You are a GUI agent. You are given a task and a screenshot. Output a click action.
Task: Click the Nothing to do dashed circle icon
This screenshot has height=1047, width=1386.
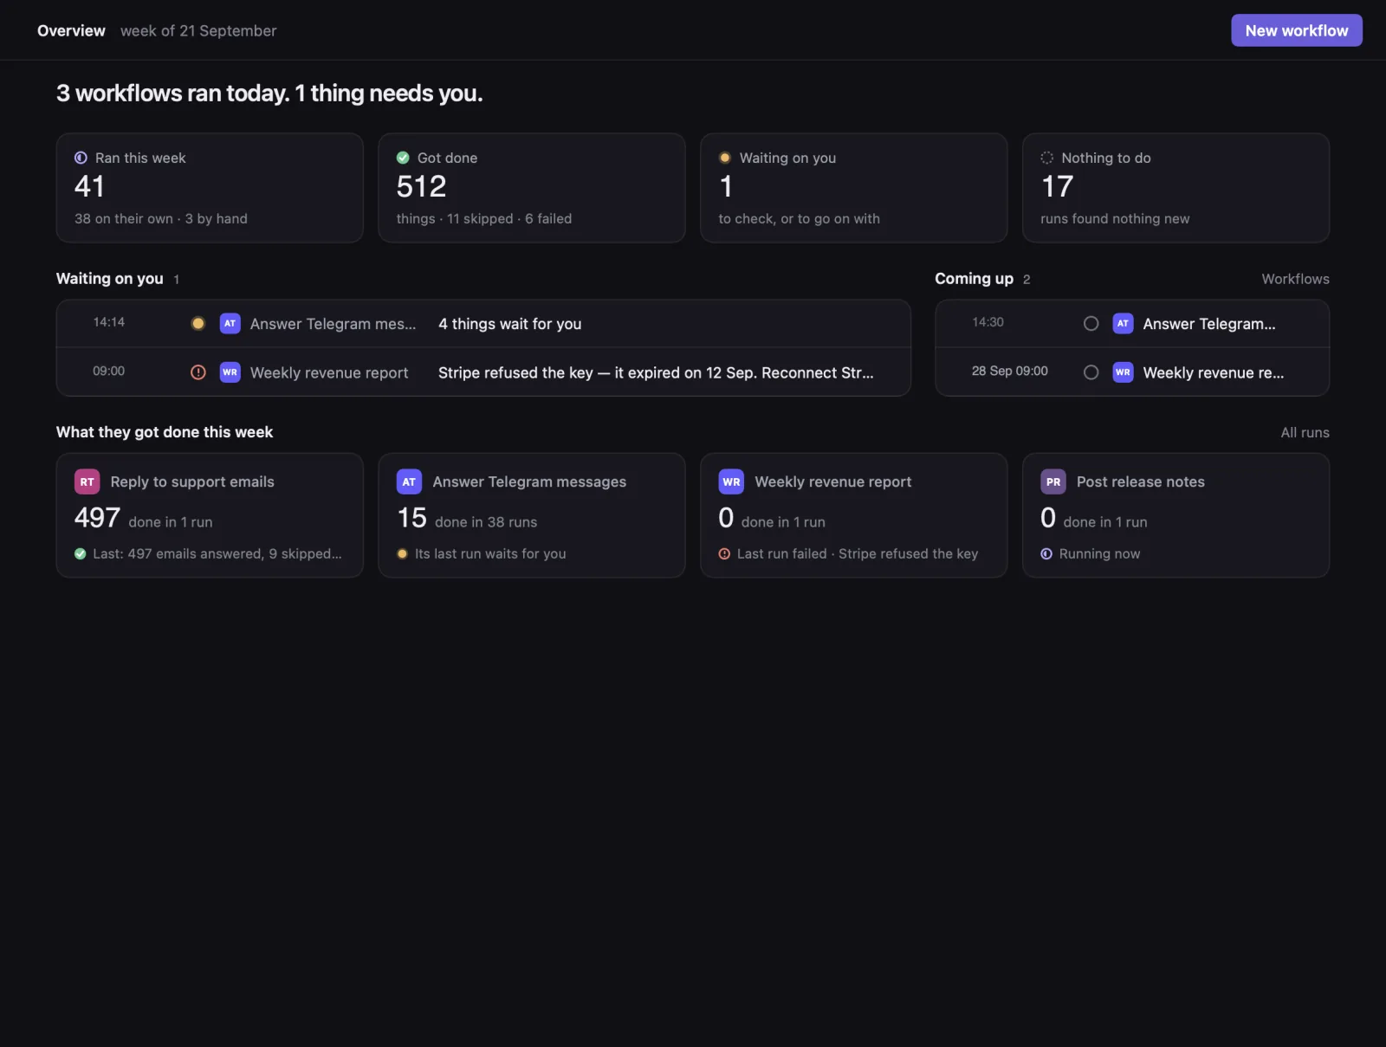(1046, 158)
